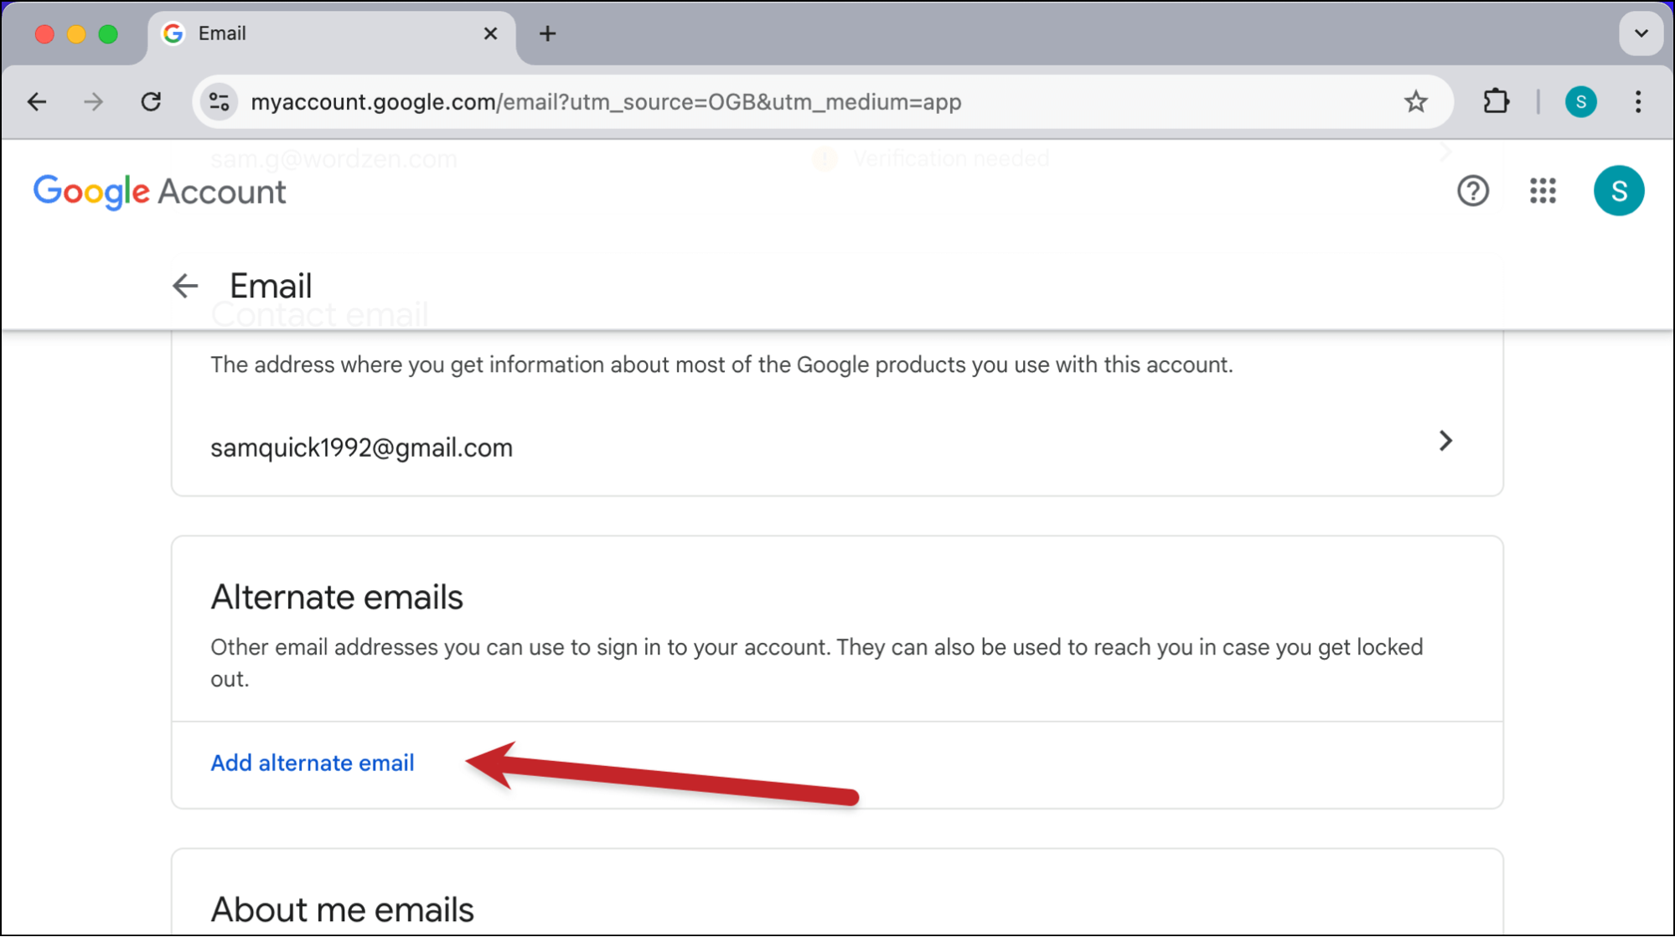
Task: Click the Alternate emails heading
Action: (x=337, y=598)
